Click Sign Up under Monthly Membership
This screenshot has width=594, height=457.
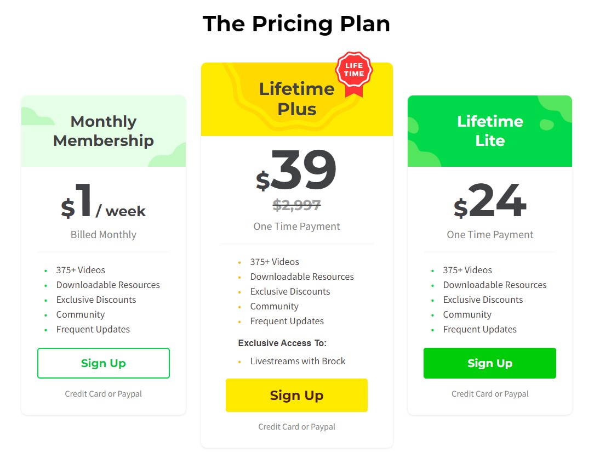coord(104,363)
